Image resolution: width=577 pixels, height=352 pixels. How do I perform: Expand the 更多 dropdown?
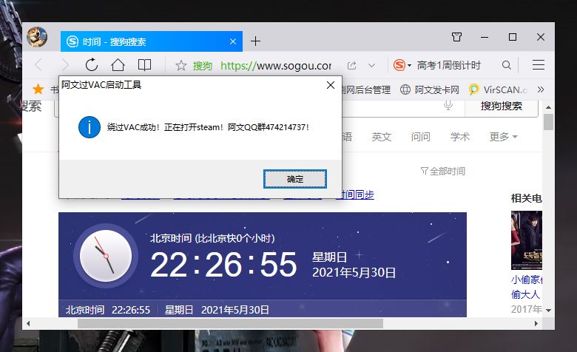click(503, 137)
